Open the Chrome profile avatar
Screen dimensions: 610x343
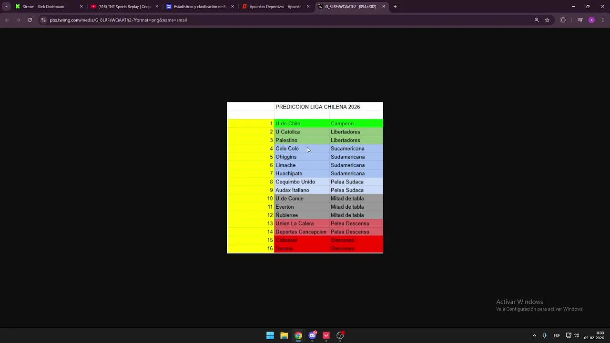point(591,20)
